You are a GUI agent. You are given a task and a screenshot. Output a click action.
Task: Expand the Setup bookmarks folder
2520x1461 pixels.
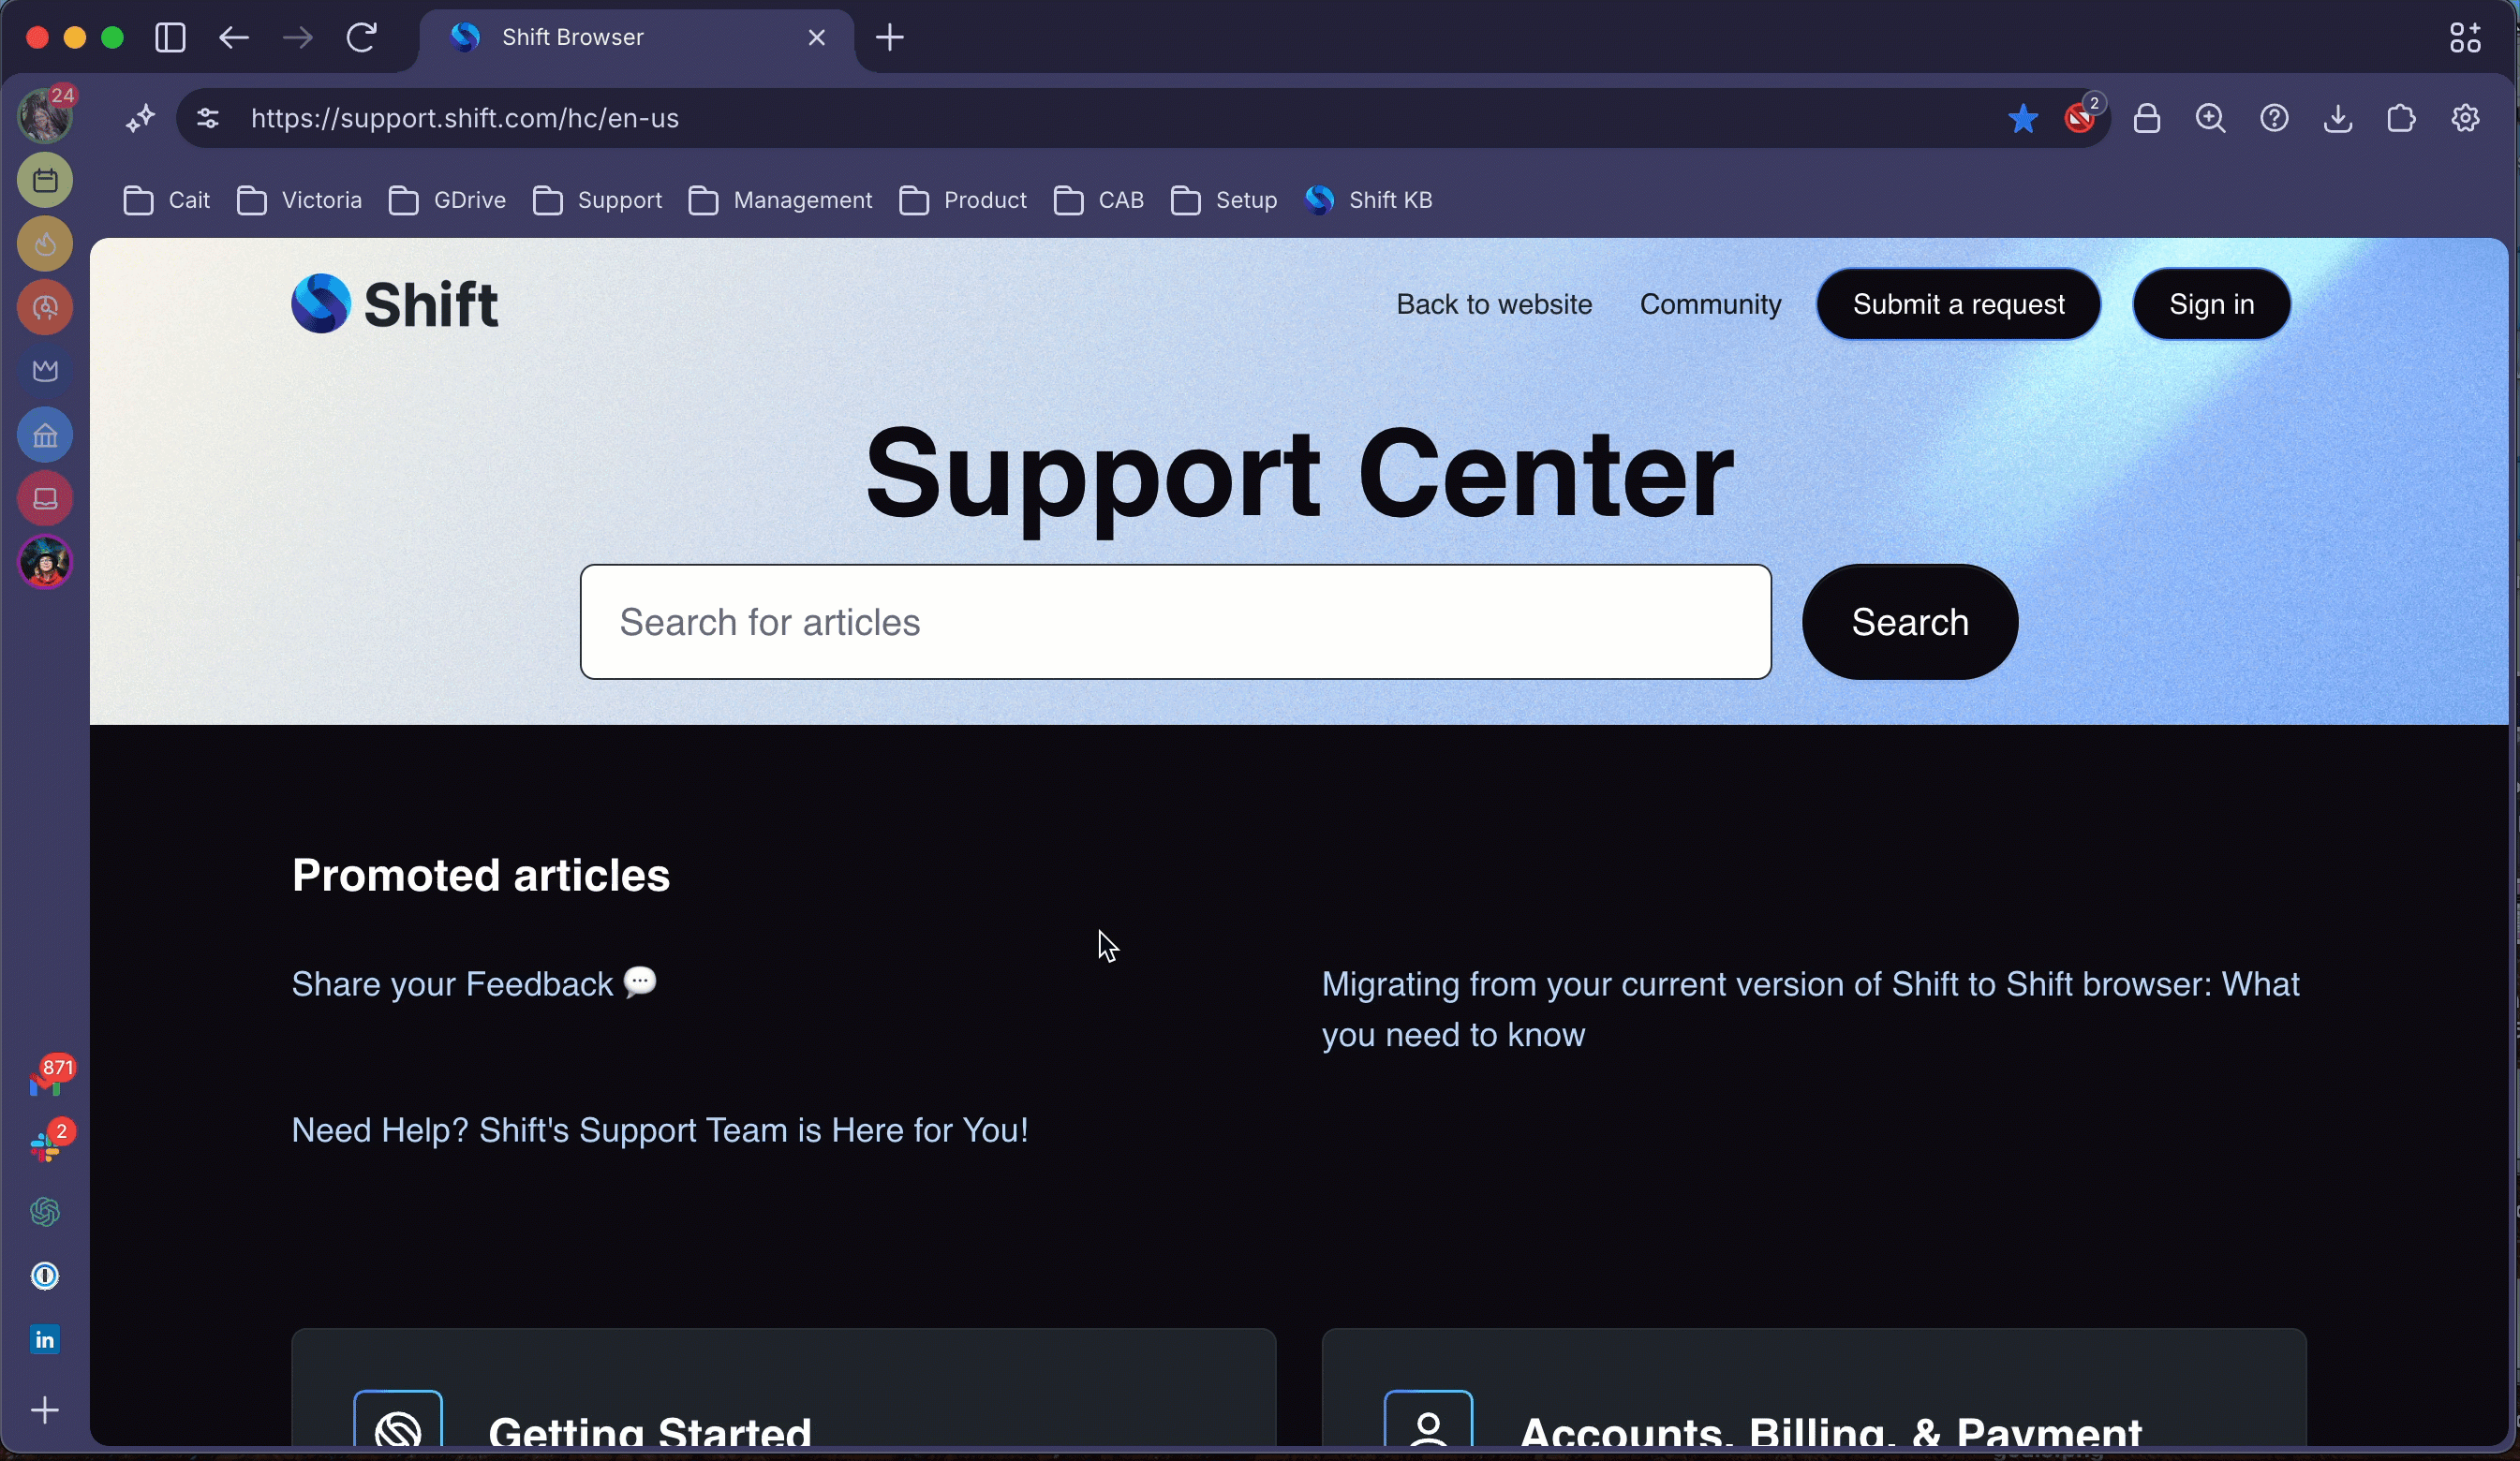[1224, 201]
